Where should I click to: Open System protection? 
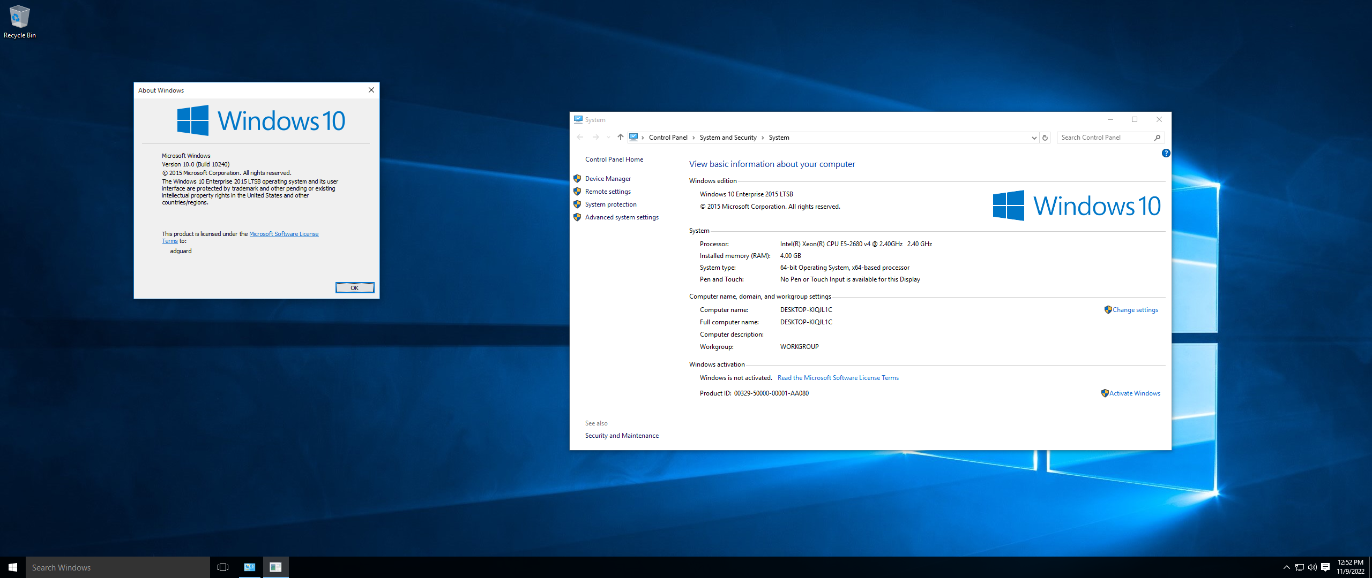point(611,204)
